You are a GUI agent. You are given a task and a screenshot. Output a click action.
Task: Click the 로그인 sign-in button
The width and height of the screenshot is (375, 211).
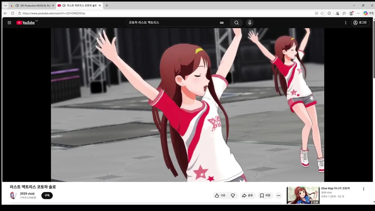tap(360, 23)
